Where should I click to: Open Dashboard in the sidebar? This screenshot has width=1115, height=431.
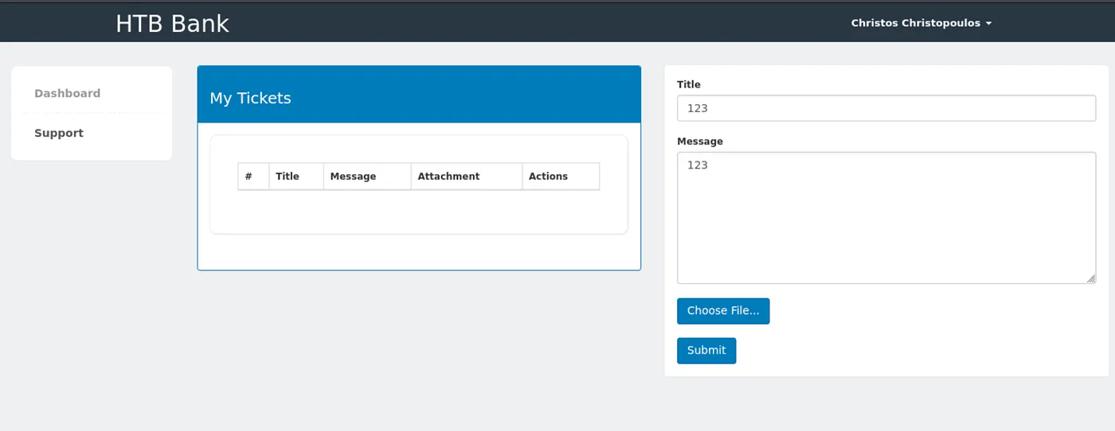[67, 93]
